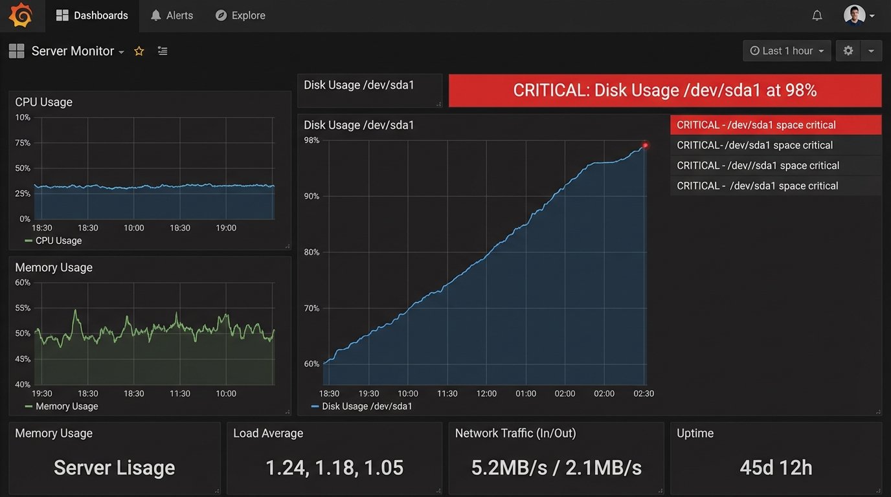The width and height of the screenshot is (891, 497).
Task: Expand the arrow dropdown next to settings gear
Action: [872, 50]
